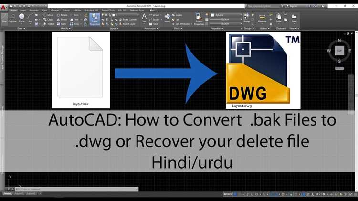This screenshot has width=358, height=201.
Task: Click the Move tool
Action: 48,15
